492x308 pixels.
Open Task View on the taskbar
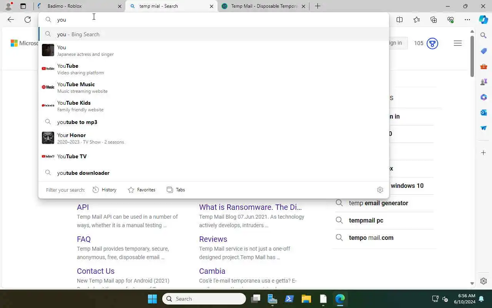click(256, 299)
